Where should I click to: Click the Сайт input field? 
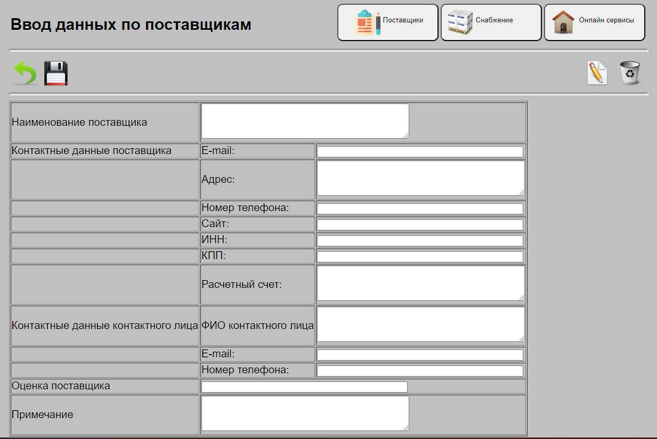420,224
